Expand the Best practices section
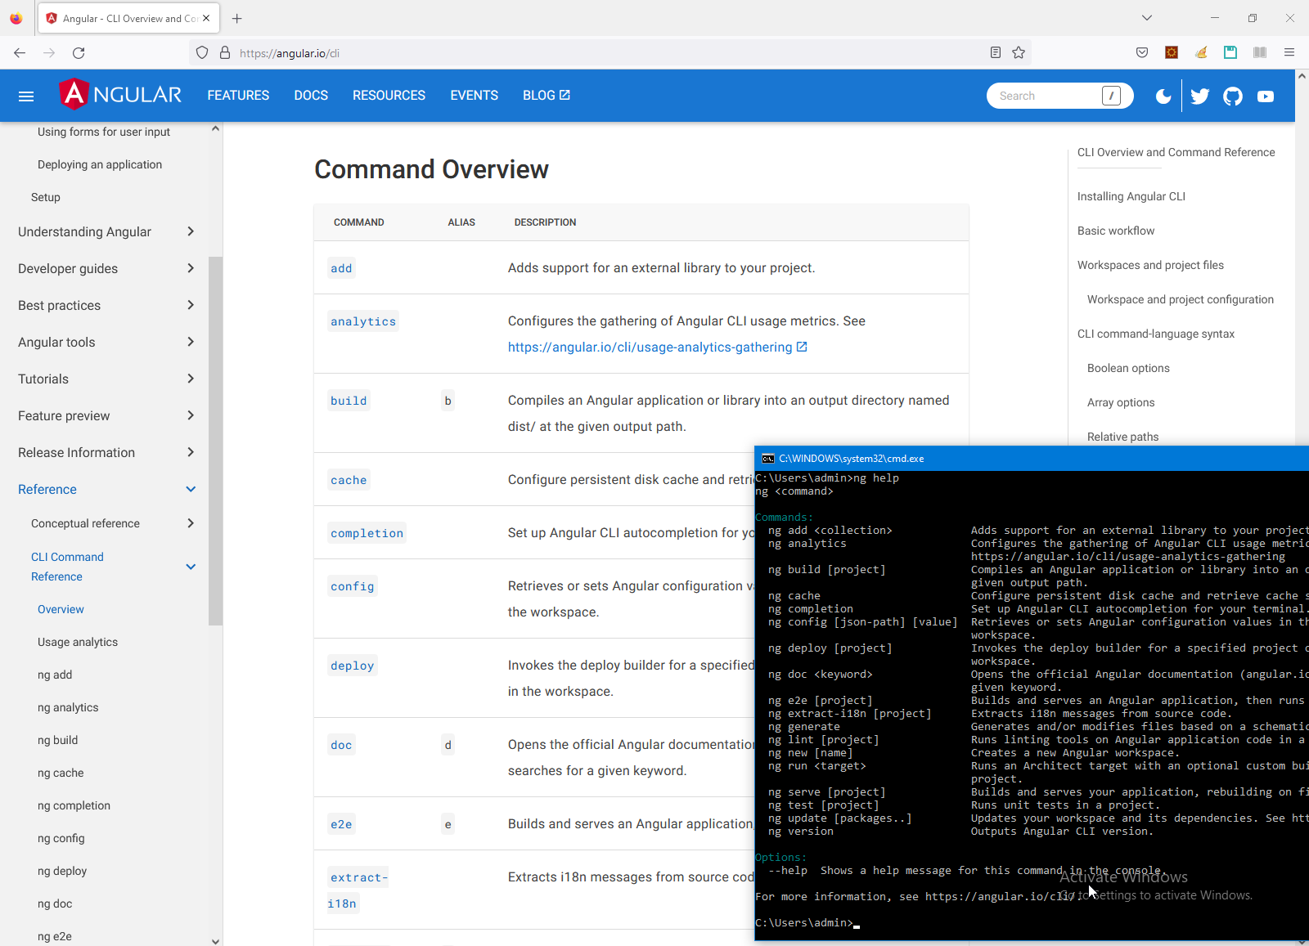This screenshot has height=946, width=1309. pos(106,305)
